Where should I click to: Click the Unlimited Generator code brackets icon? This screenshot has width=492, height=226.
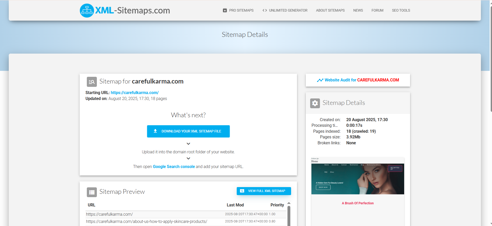point(265,10)
